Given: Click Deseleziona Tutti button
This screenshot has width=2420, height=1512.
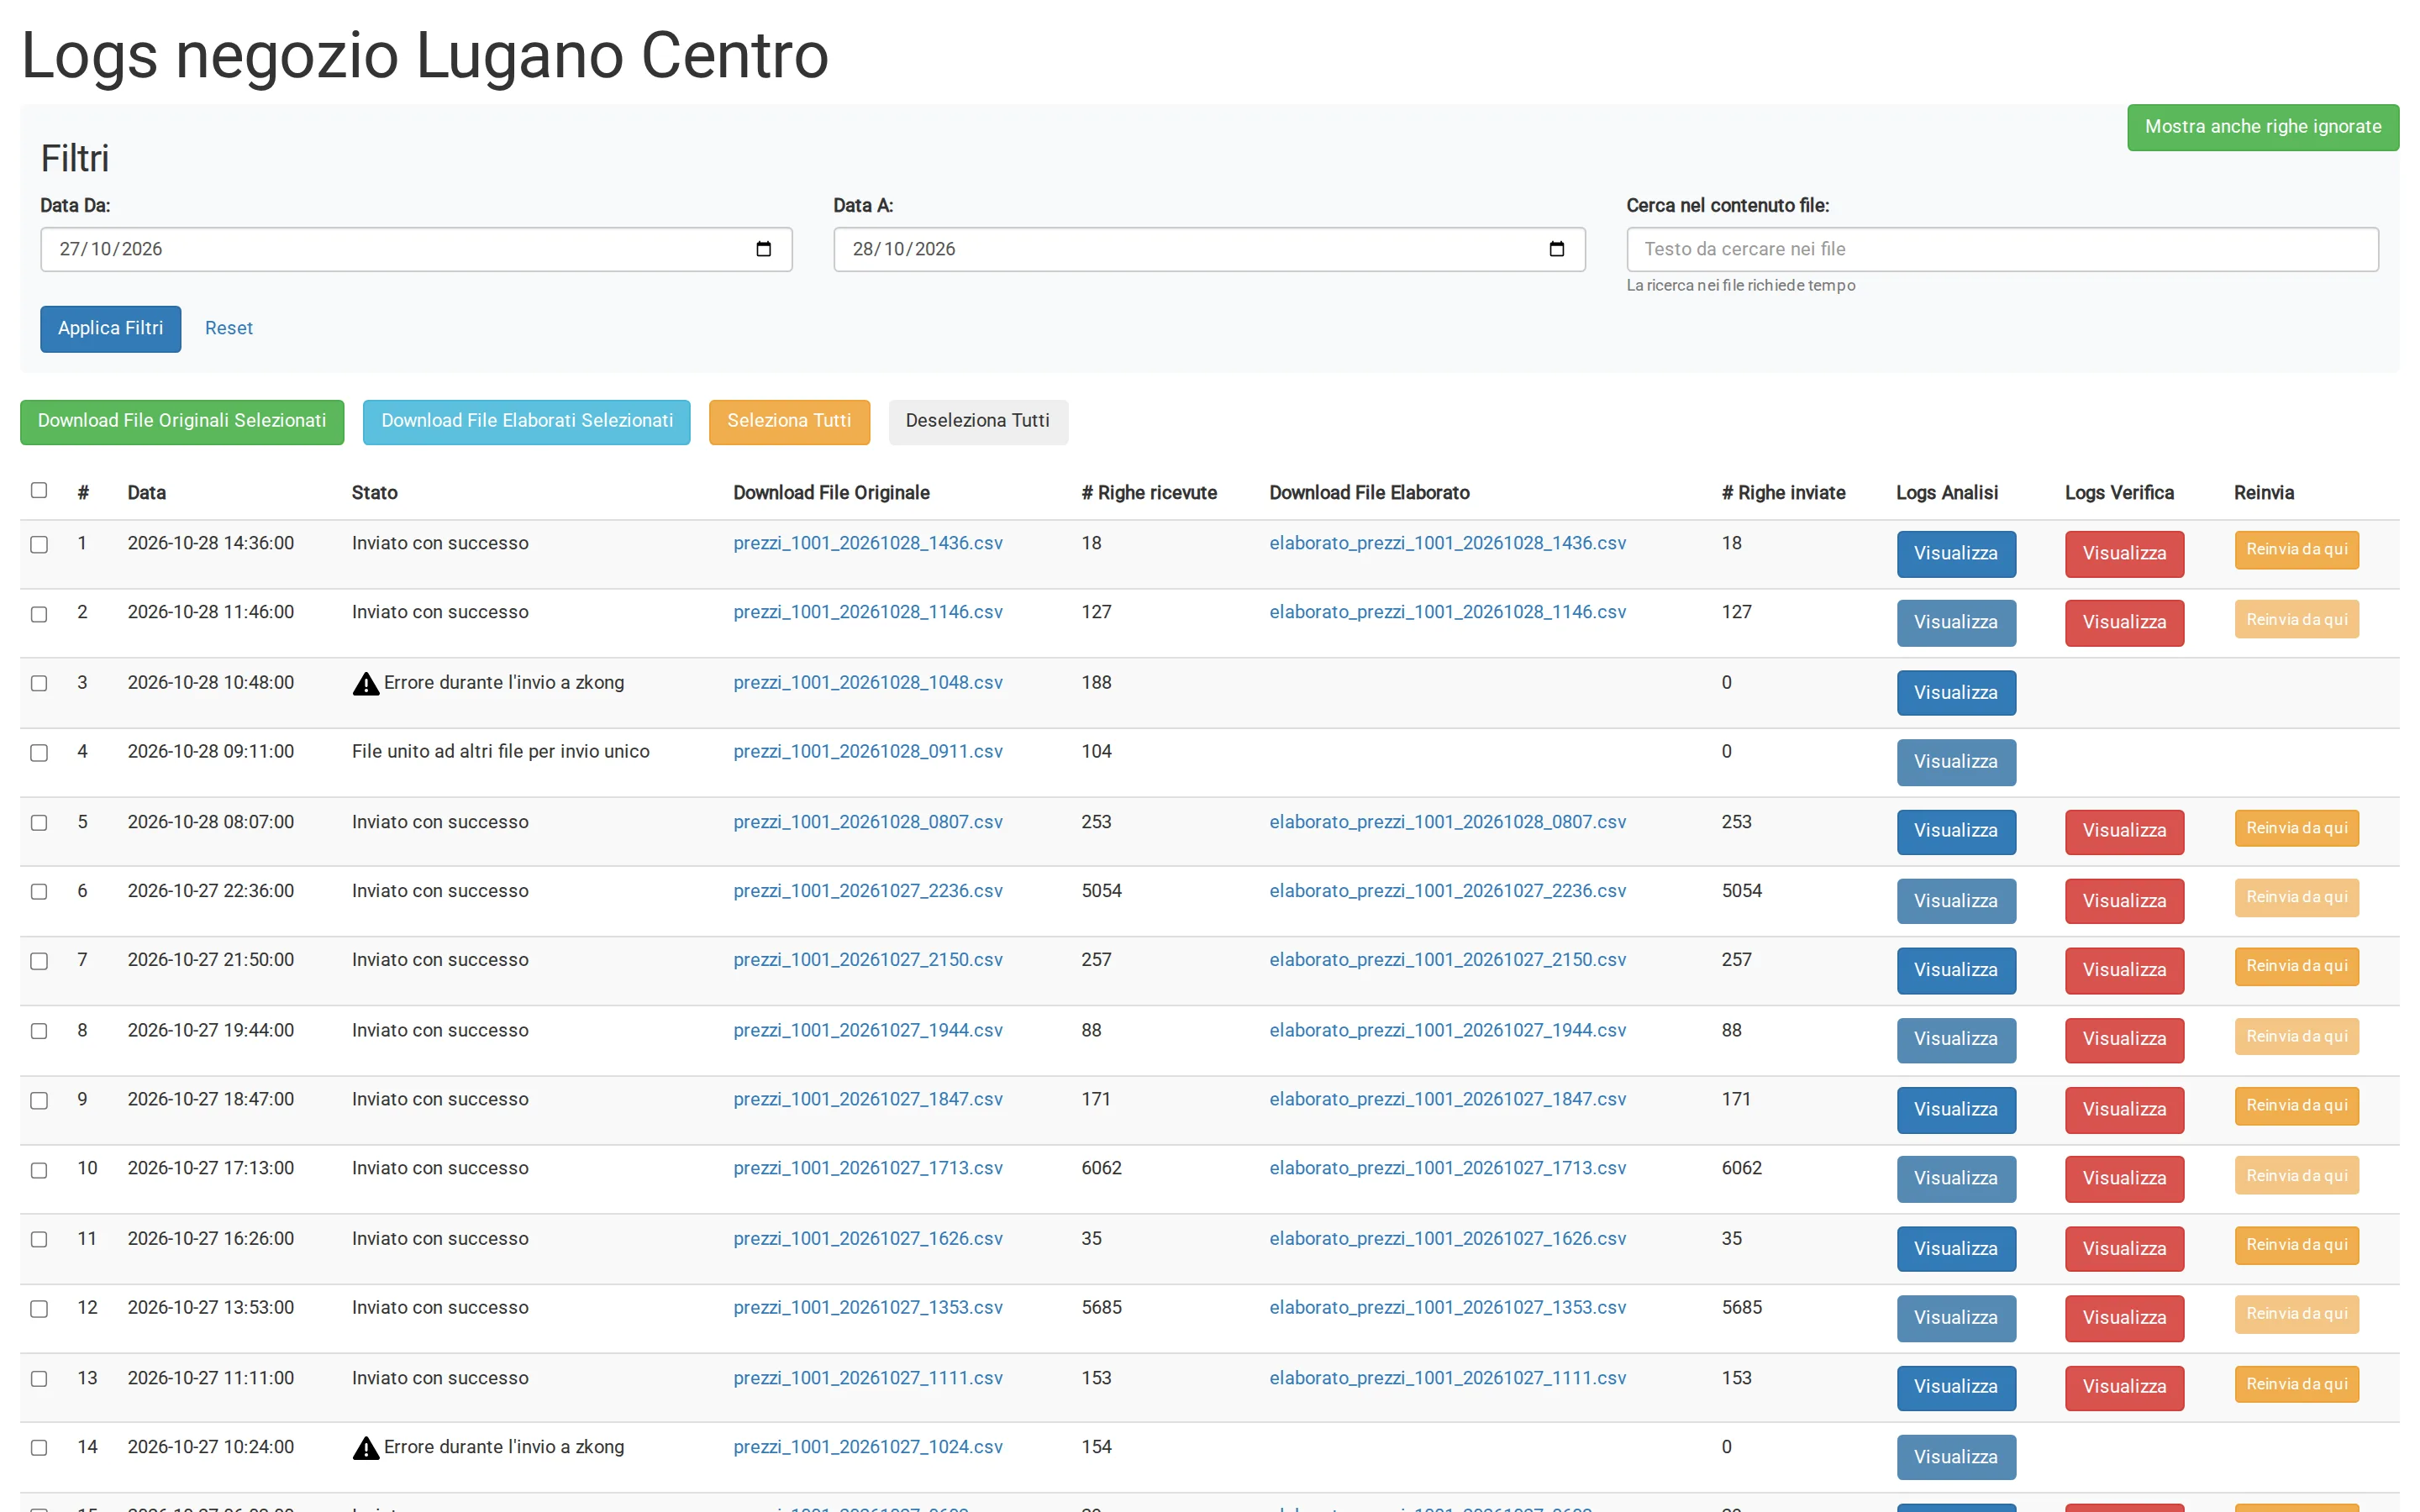Looking at the screenshot, I should coord(977,422).
